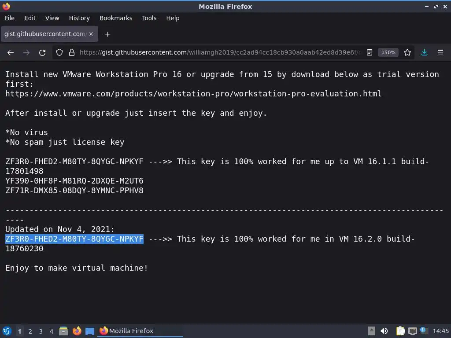Click the 'Updated on Nov 4, 2021:' line
The width and height of the screenshot is (451, 338).
[x=60, y=229]
